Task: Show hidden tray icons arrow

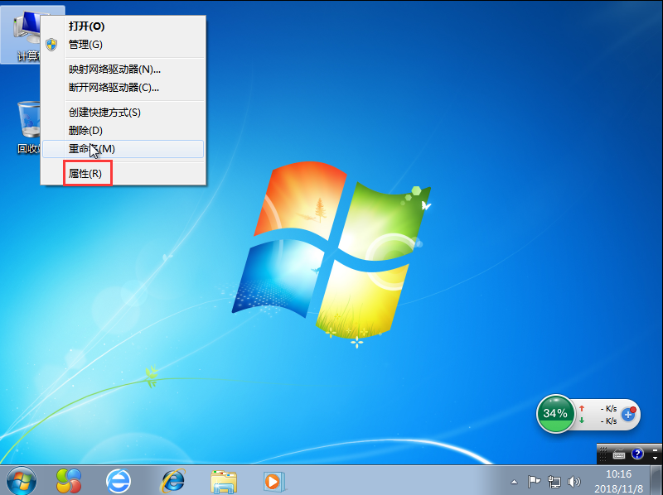Action: [514, 481]
